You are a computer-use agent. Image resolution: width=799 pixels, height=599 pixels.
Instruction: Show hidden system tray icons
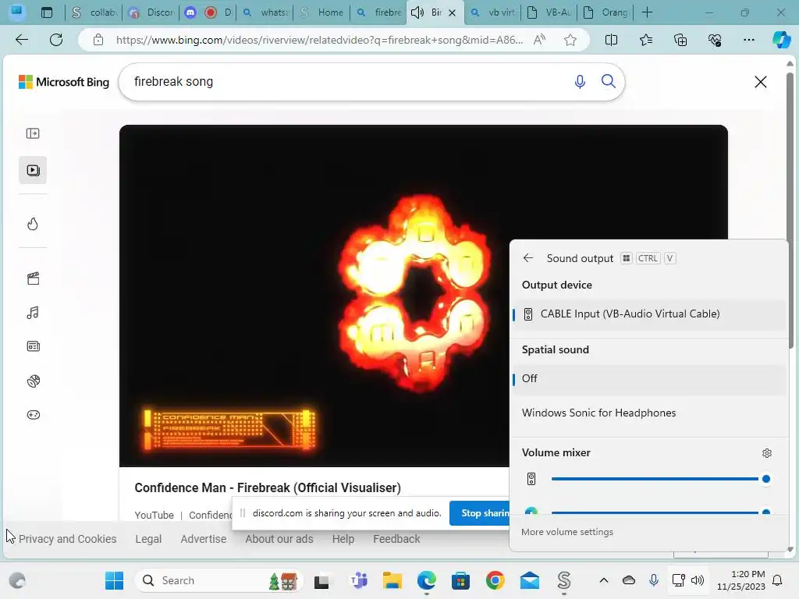pos(603,580)
